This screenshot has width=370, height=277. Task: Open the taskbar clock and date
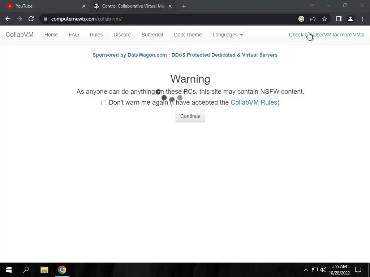click(x=339, y=270)
